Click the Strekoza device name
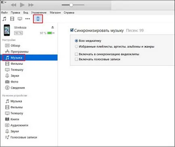175x147 pixels. [20, 27]
